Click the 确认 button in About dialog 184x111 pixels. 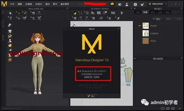click(92, 96)
